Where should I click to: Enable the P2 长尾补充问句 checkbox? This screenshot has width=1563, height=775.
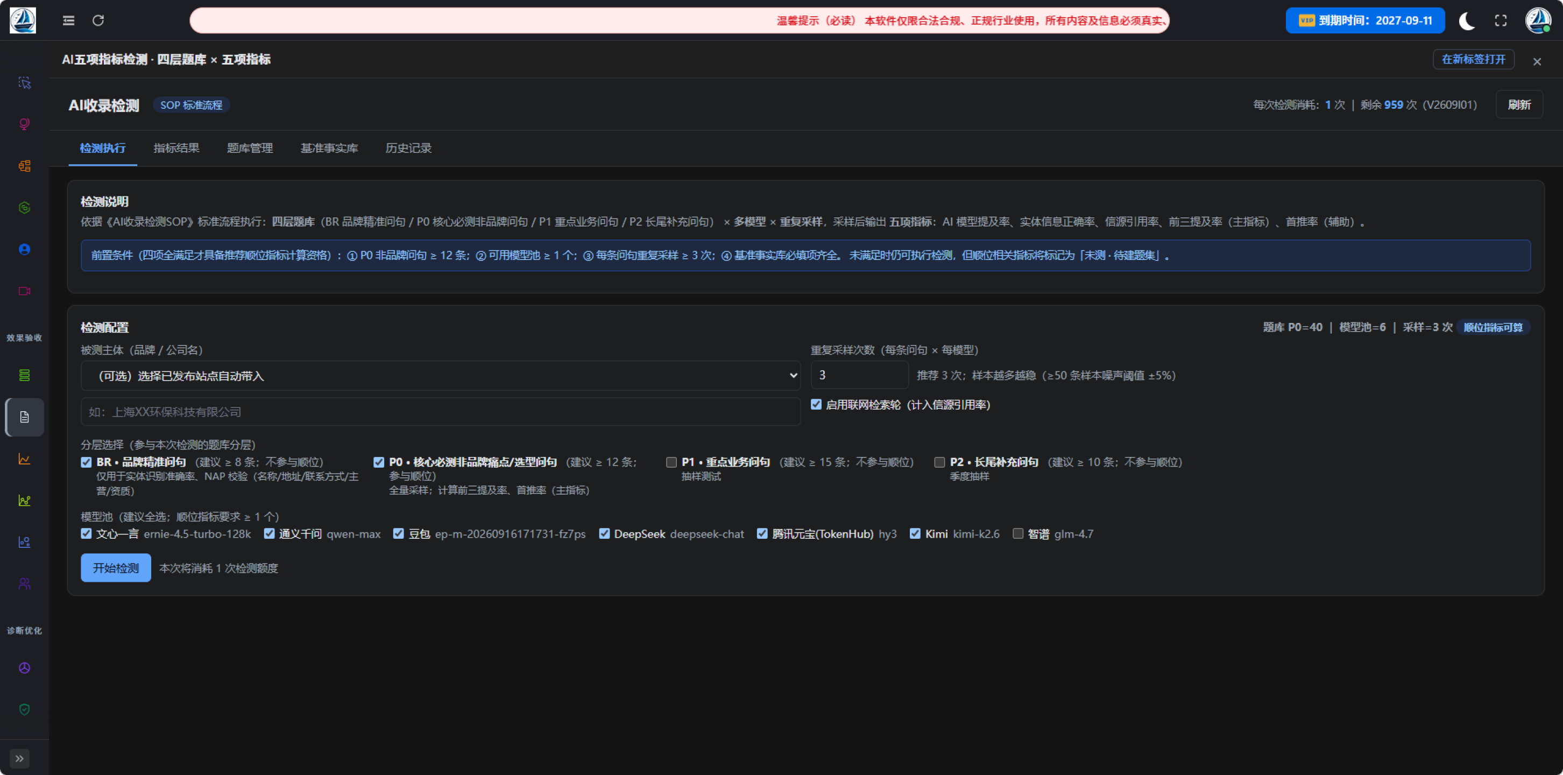click(x=939, y=462)
